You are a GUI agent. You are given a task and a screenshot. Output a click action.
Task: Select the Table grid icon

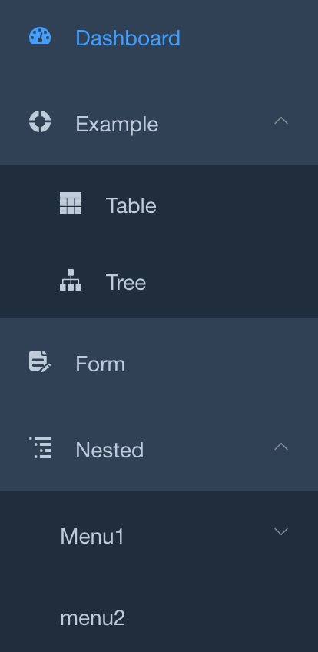(x=71, y=203)
